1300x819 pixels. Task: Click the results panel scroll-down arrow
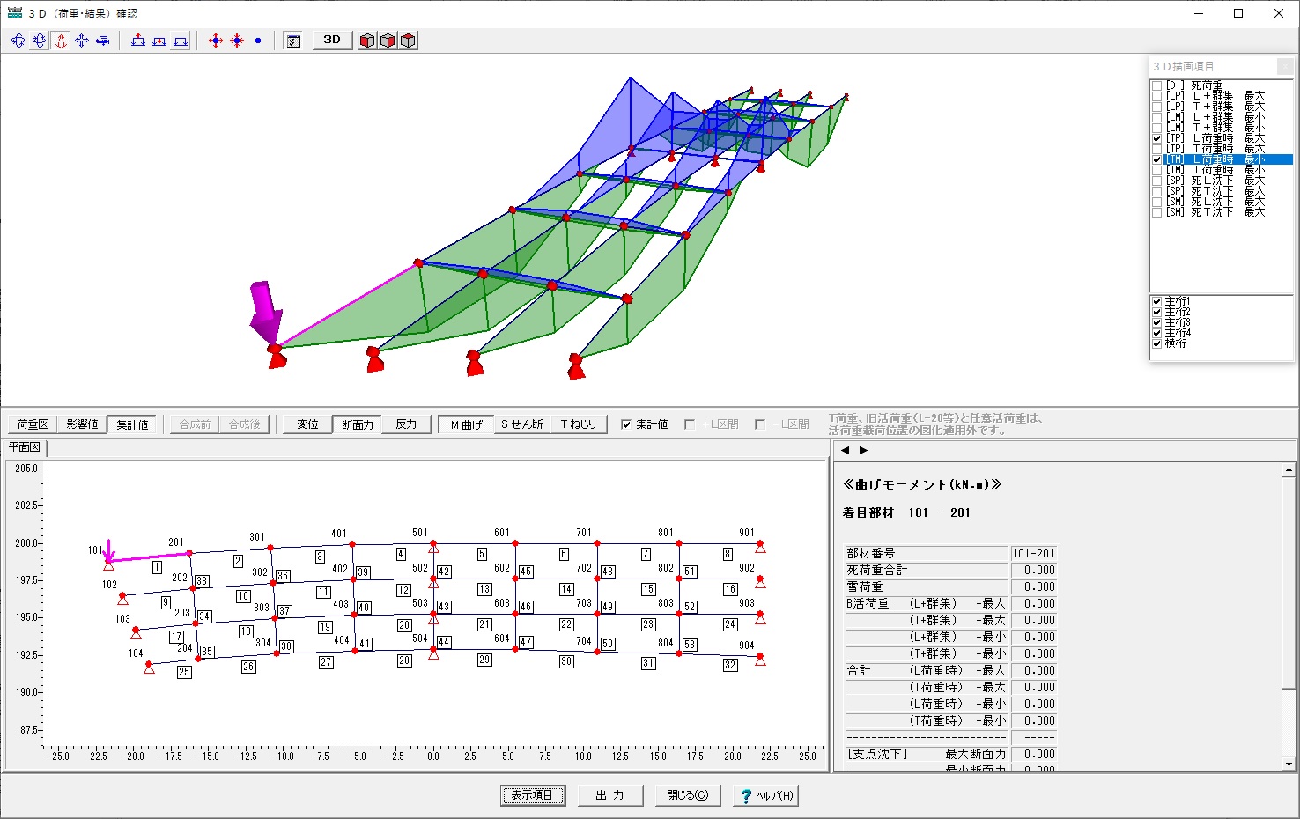(1289, 764)
